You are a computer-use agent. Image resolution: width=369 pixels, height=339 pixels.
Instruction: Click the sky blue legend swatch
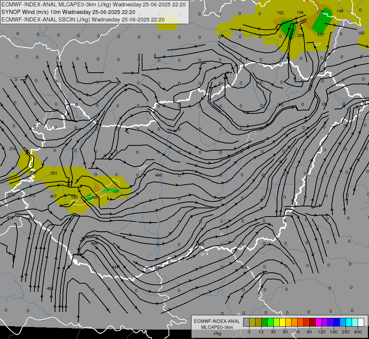pos(343,322)
